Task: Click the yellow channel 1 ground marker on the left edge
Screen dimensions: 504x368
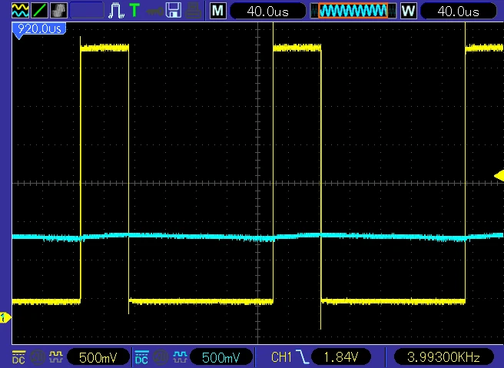Action: coord(5,318)
